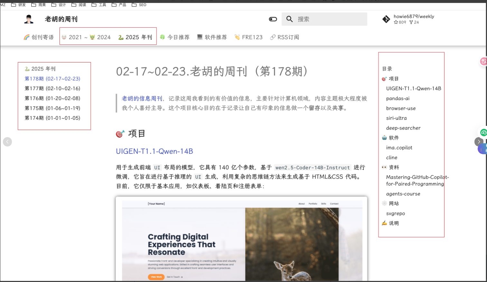Screen dimensions: 487x282
Task: Open the 产品 bookmarks folder
Action: pyautogui.click(x=119, y=5)
